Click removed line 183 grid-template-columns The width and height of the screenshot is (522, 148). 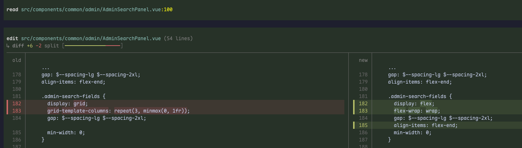(175, 111)
